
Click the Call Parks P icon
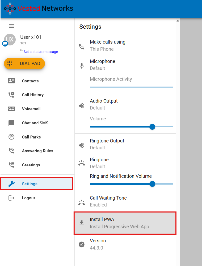(11, 137)
